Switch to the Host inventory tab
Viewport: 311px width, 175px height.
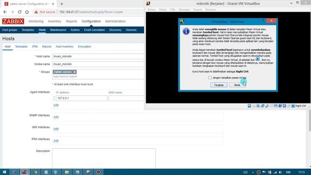pos(65,47)
